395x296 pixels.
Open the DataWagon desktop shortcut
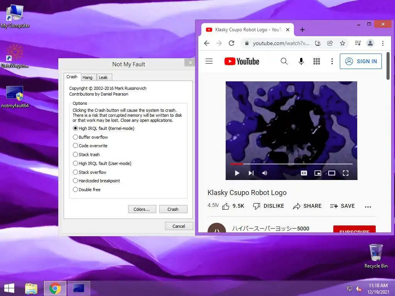[x=15, y=56]
